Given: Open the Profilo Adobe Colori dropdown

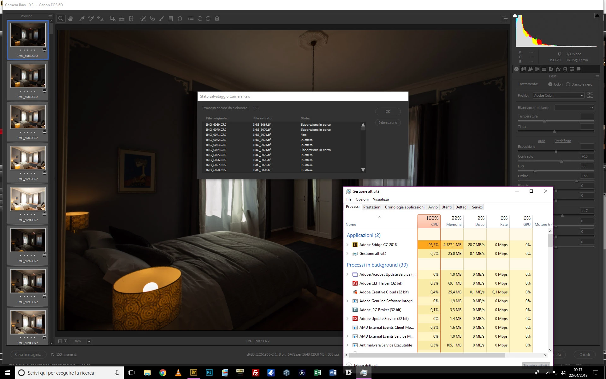Looking at the screenshot, I should click(x=558, y=95).
